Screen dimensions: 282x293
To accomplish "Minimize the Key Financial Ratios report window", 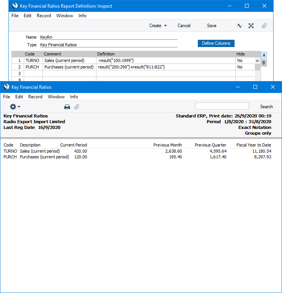I will (238, 87).
